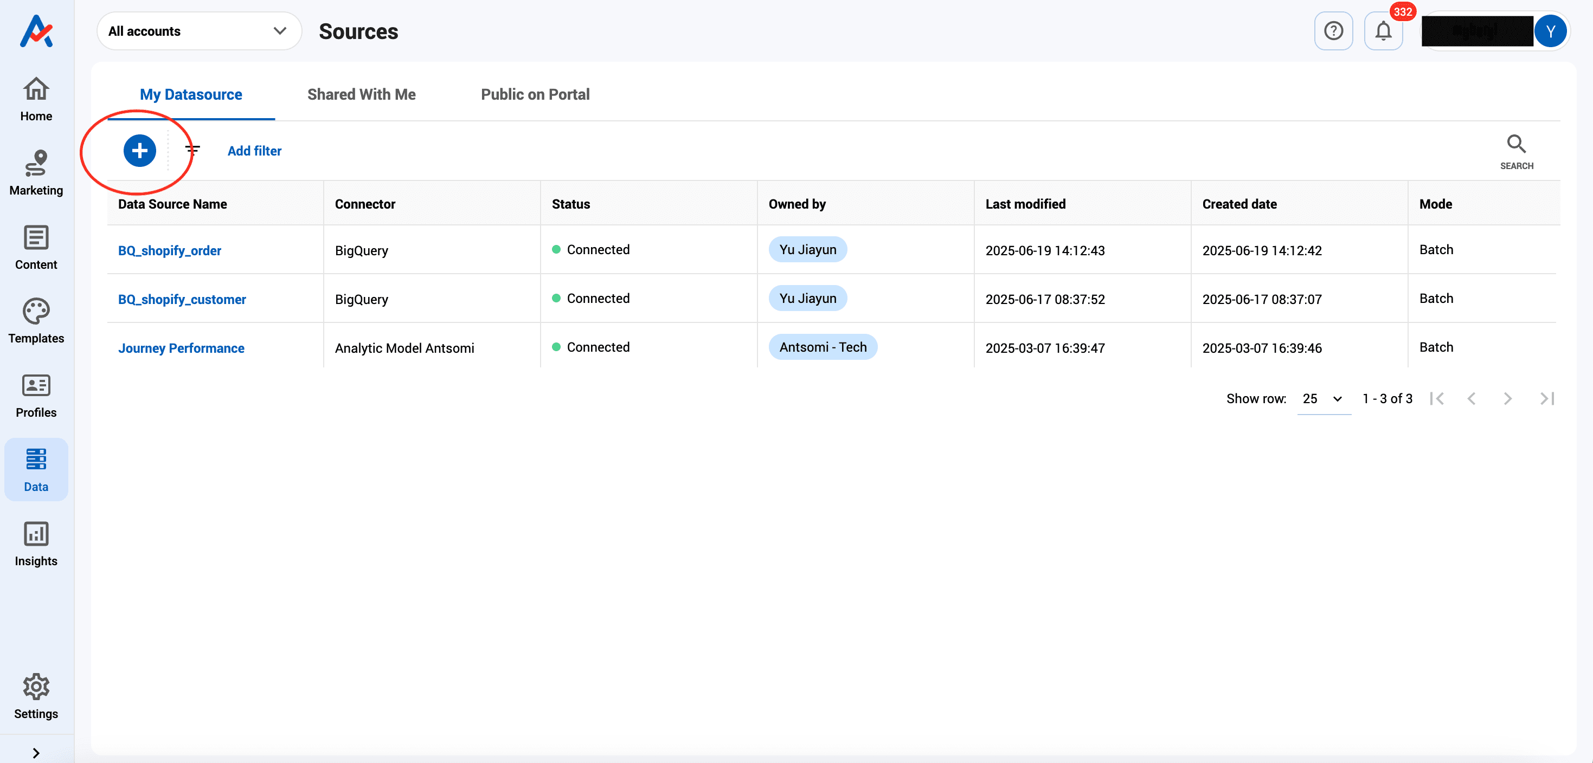Open the Insights sidebar section

[x=36, y=544]
